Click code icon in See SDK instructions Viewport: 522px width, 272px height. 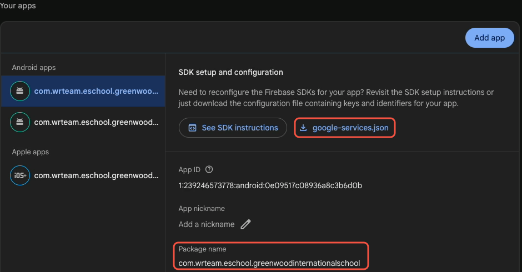(x=193, y=128)
